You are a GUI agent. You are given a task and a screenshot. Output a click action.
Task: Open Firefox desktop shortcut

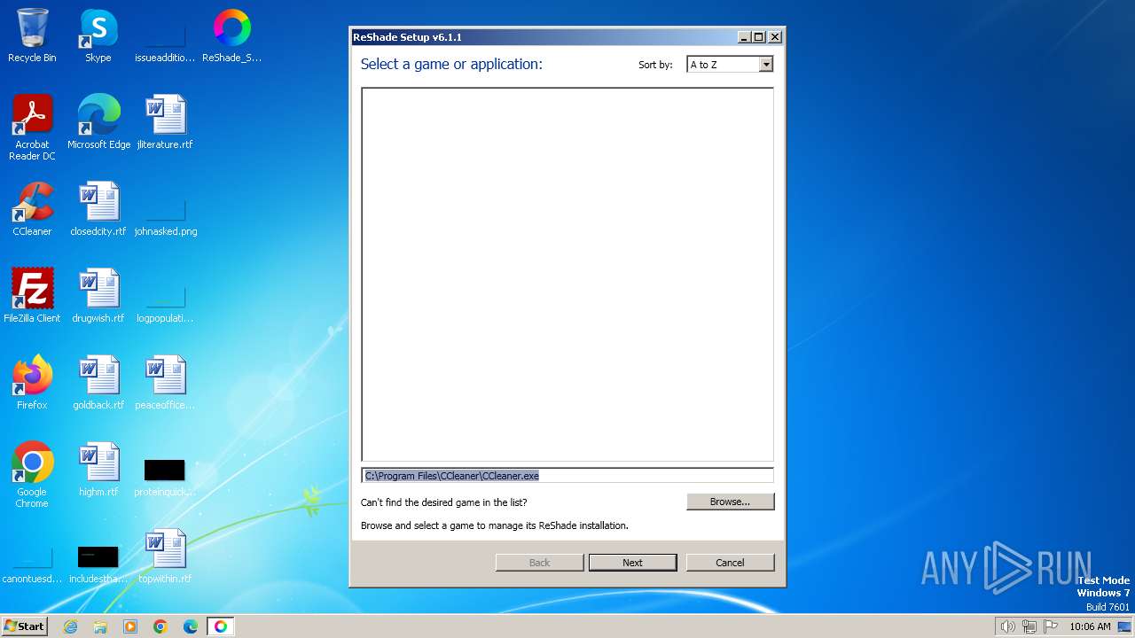(x=32, y=383)
